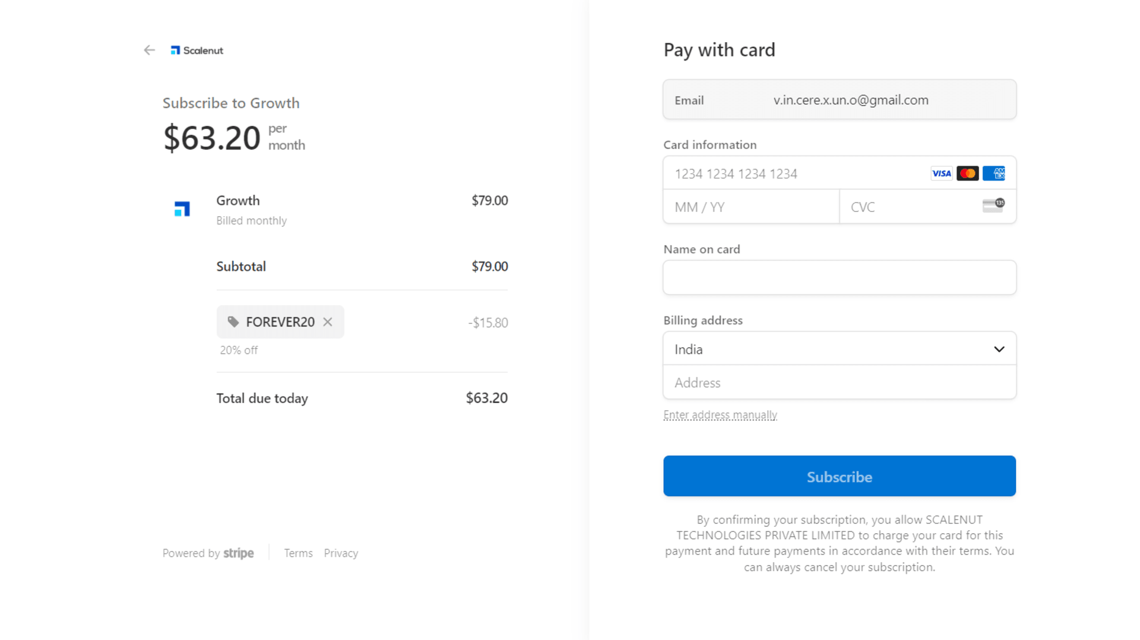Click Enter address manually
Screen dimensions: 1140x640
click(720, 414)
